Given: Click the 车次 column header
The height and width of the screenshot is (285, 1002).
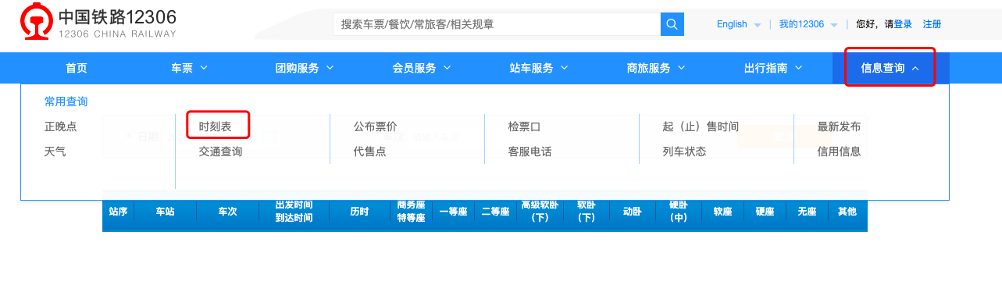Looking at the screenshot, I should pyautogui.click(x=227, y=212).
